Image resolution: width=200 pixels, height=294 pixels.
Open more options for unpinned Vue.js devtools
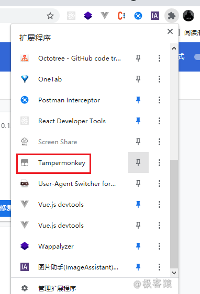pyautogui.click(x=159, y=225)
